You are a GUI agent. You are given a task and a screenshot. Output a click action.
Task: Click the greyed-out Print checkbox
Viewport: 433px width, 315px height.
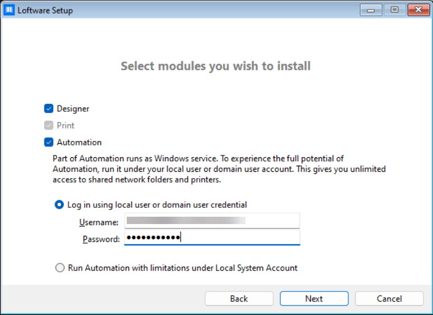(49, 125)
